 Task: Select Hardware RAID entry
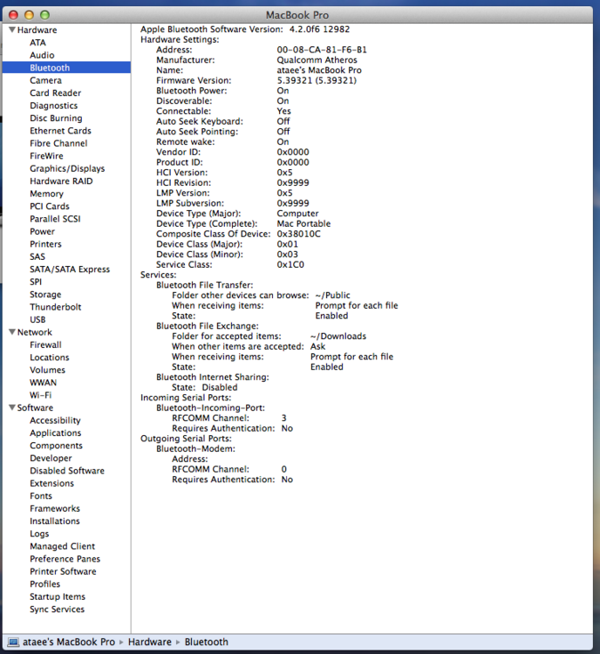pyautogui.click(x=61, y=181)
